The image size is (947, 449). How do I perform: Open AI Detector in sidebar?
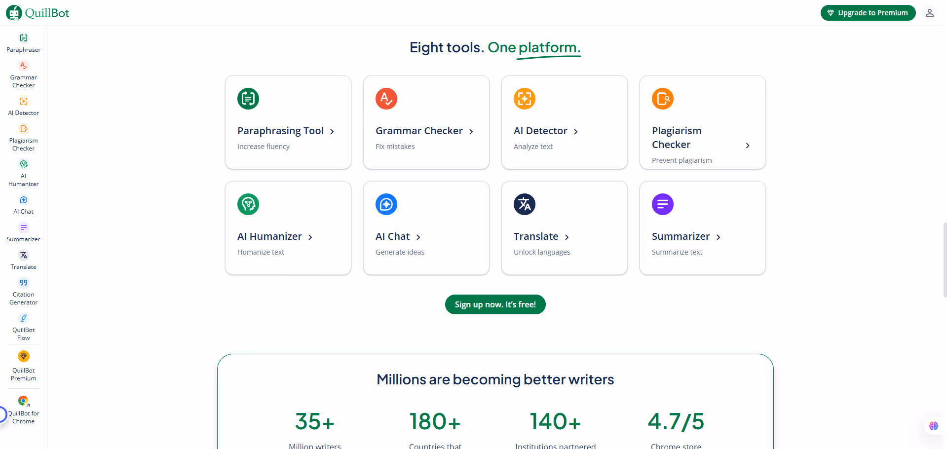pyautogui.click(x=24, y=101)
